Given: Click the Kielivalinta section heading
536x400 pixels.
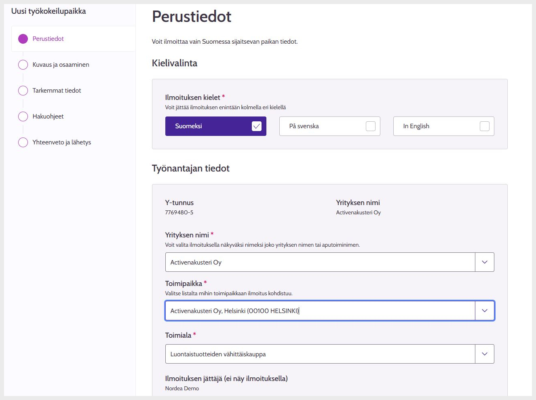Looking at the screenshot, I should [175, 63].
